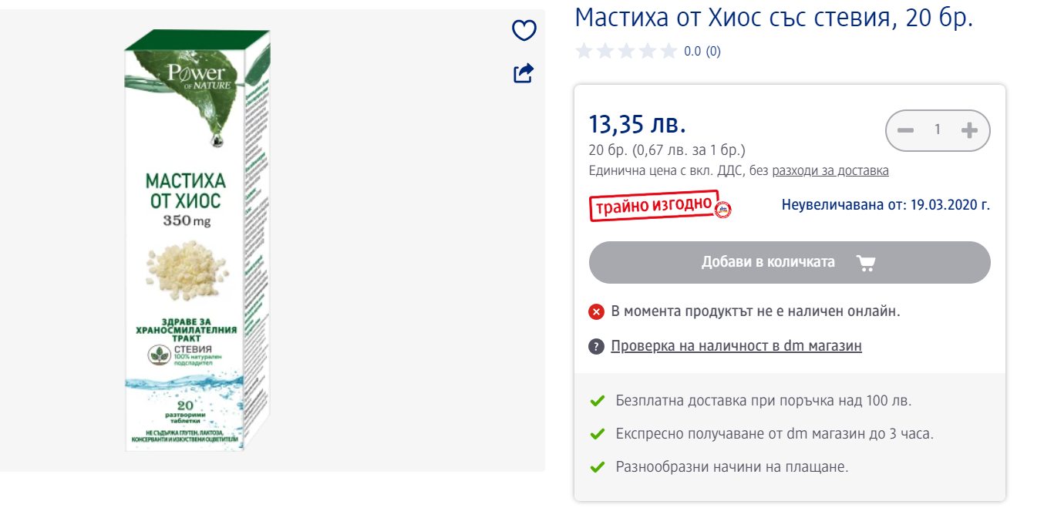Click the red unavailable X icon

coord(596,311)
